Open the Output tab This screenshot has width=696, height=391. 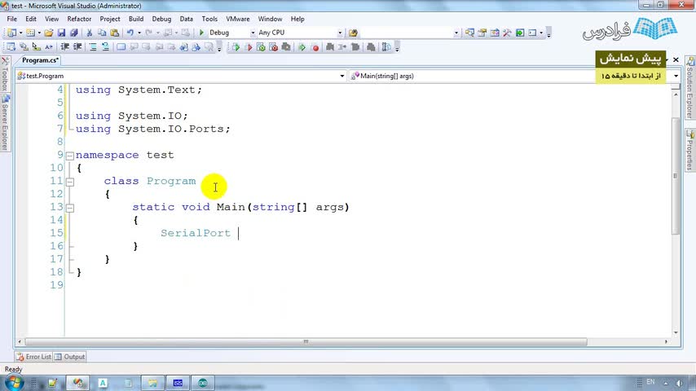click(x=70, y=357)
